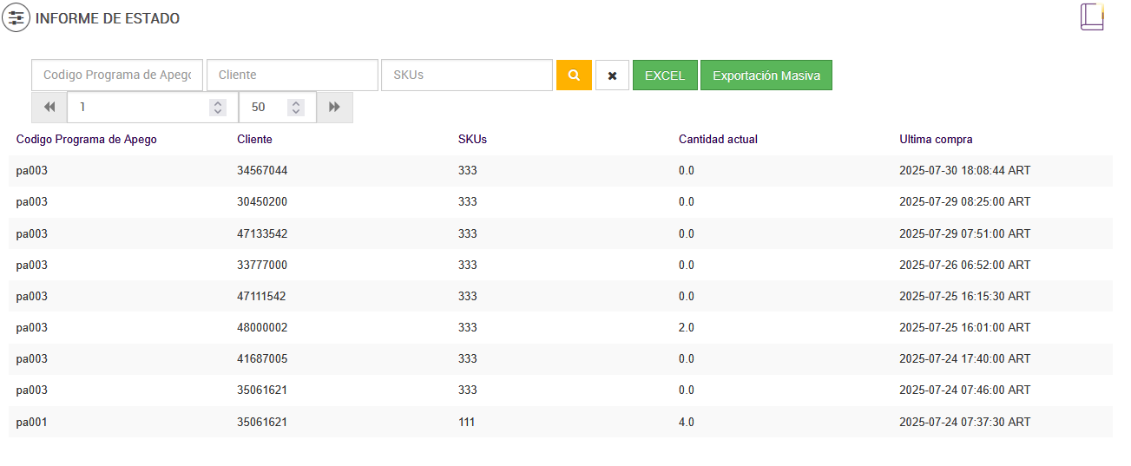Export the report with EXCEL button

pos(665,75)
